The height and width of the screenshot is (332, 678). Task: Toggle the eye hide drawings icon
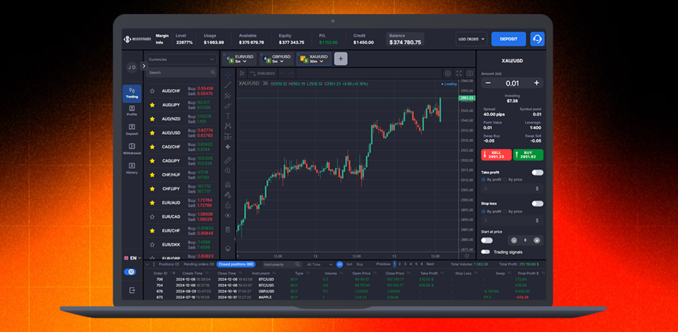point(228,216)
